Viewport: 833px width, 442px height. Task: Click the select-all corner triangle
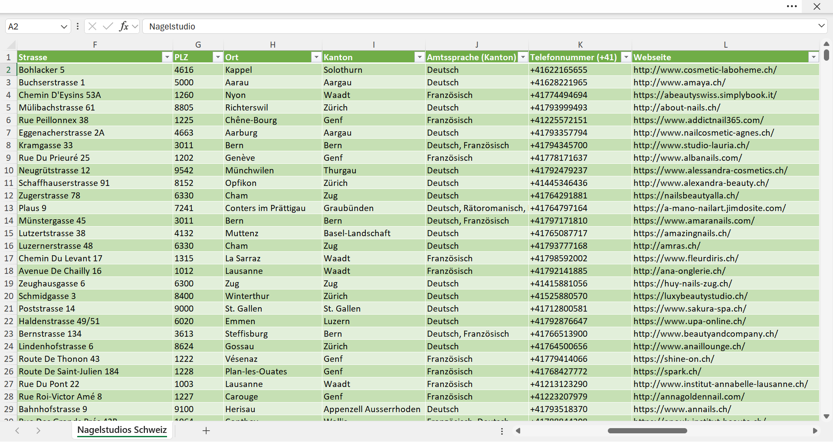click(x=12, y=45)
